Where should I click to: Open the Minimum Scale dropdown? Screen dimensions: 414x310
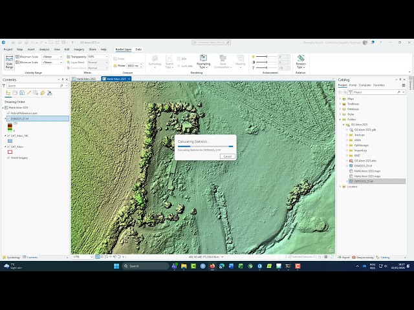point(61,62)
